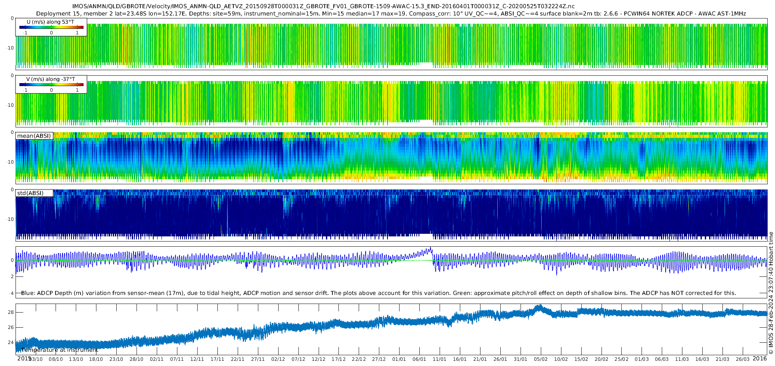Viewport: 775px width, 366px height.
Task: Click the 11/01 date tick label
Action: point(440,359)
